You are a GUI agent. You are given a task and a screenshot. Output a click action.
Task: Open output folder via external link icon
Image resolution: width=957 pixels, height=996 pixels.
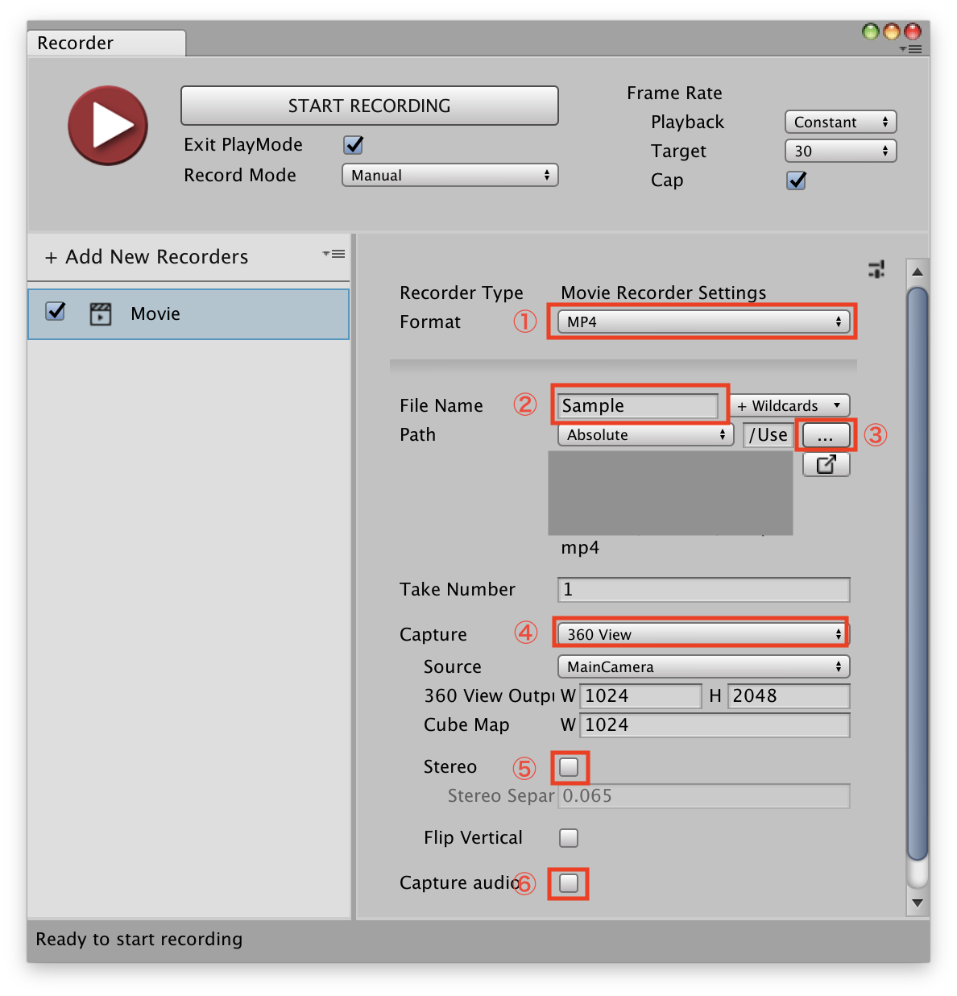click(x=826, y=464)
